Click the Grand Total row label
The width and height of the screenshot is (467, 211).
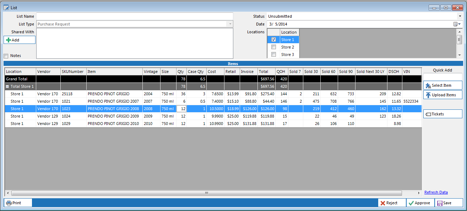coord(17,79)
